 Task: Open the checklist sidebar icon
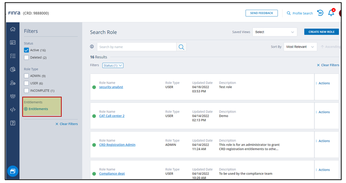click(13, 56)
